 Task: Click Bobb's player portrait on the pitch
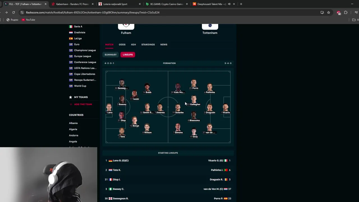[x=147, y=87]
